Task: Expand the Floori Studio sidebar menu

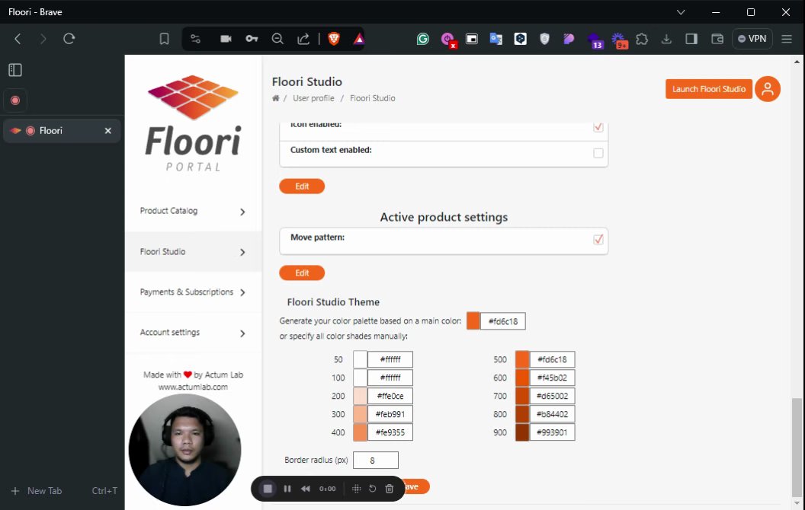Action: pos(193,252)
